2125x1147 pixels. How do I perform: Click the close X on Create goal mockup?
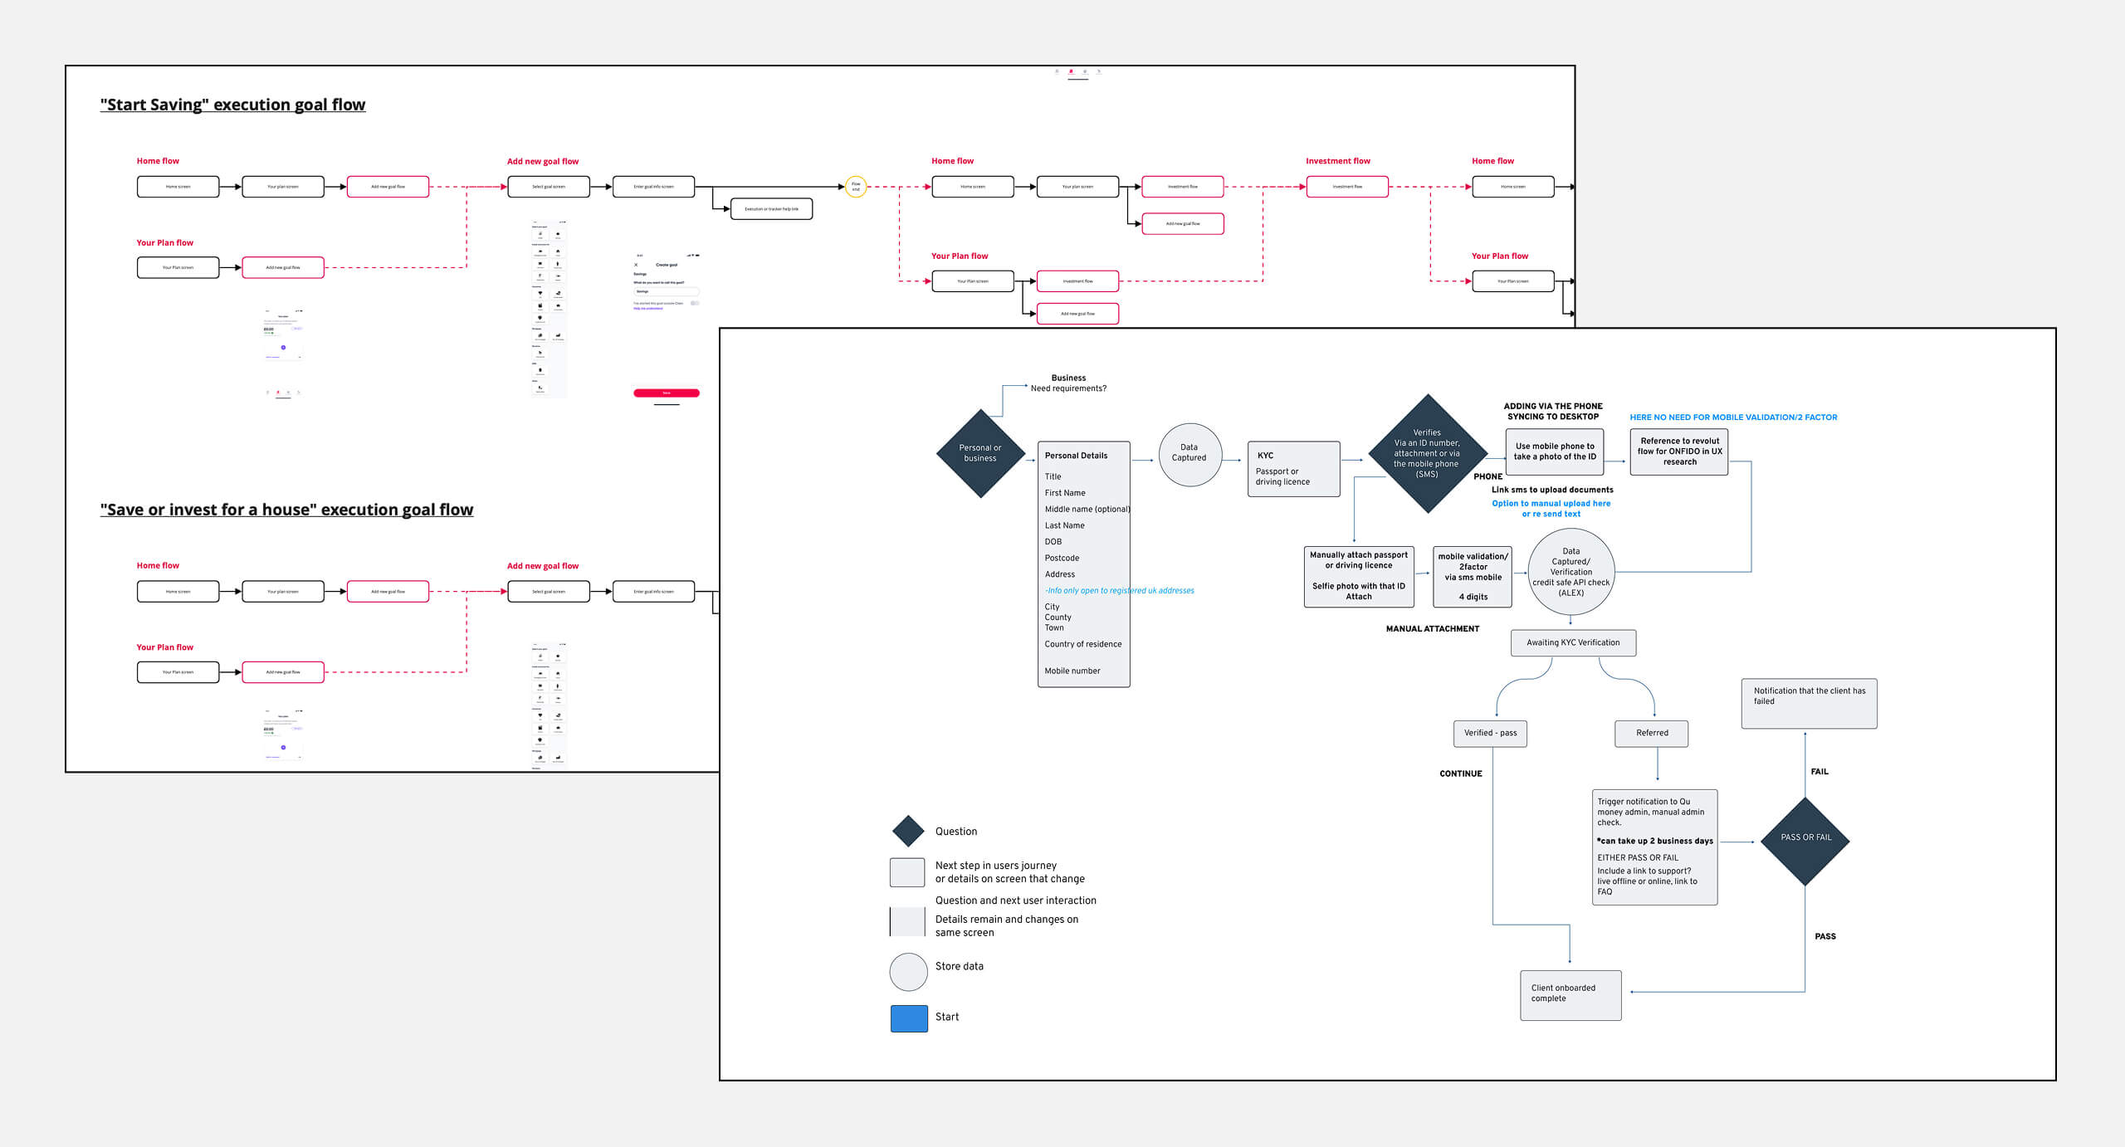[637, 265]
